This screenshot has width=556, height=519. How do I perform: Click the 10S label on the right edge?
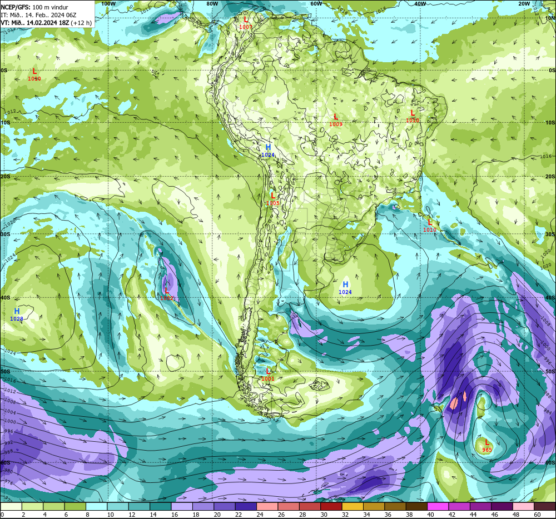(x=550, y=123)
